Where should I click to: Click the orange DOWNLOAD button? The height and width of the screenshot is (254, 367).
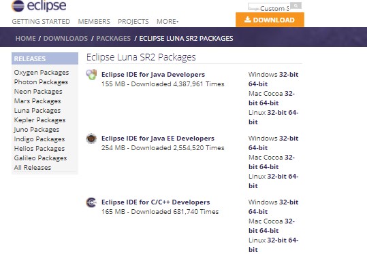click(270, 20)
